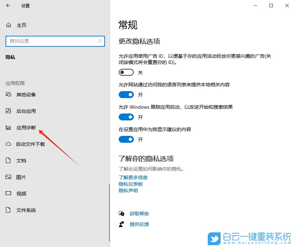Click the 自动文件下载 cloud icon
The image size is (295, 247).
(x=8, y=144)
